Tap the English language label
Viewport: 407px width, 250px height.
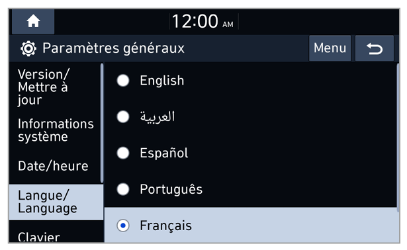pyautogui.click(x=162, y=81)
